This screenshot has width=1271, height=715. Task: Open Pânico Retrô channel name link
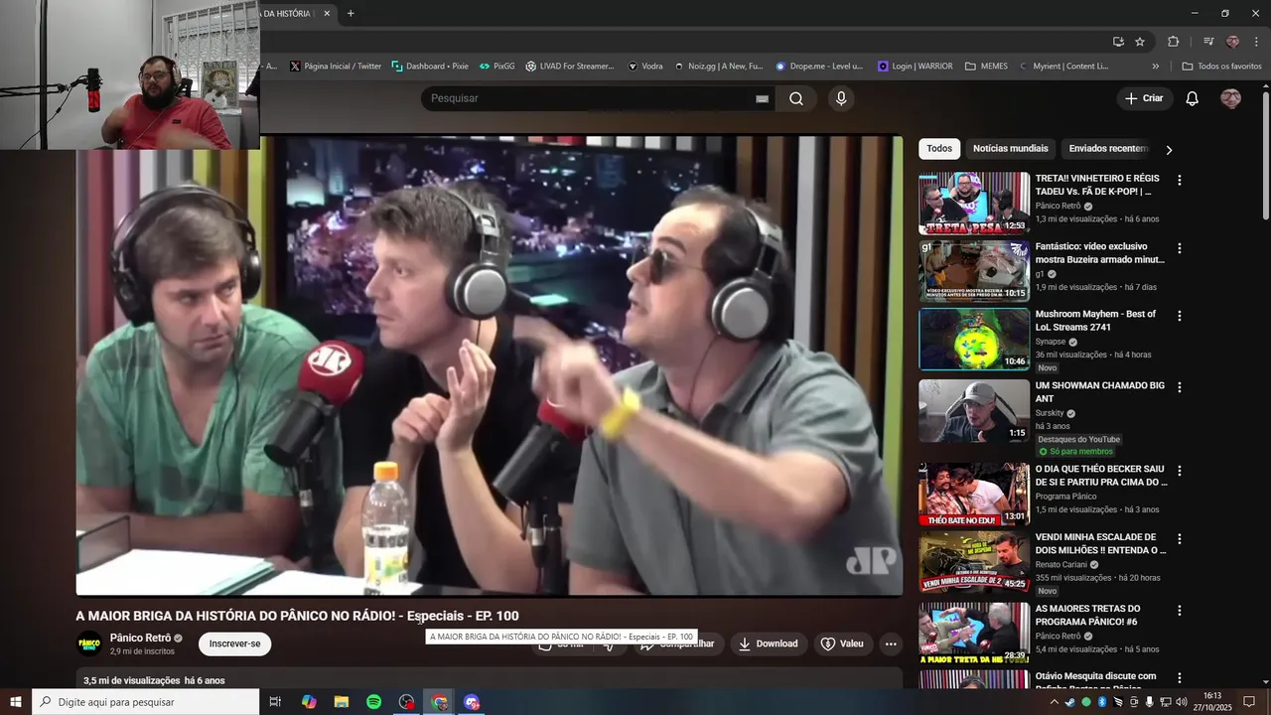coord(140,638)
